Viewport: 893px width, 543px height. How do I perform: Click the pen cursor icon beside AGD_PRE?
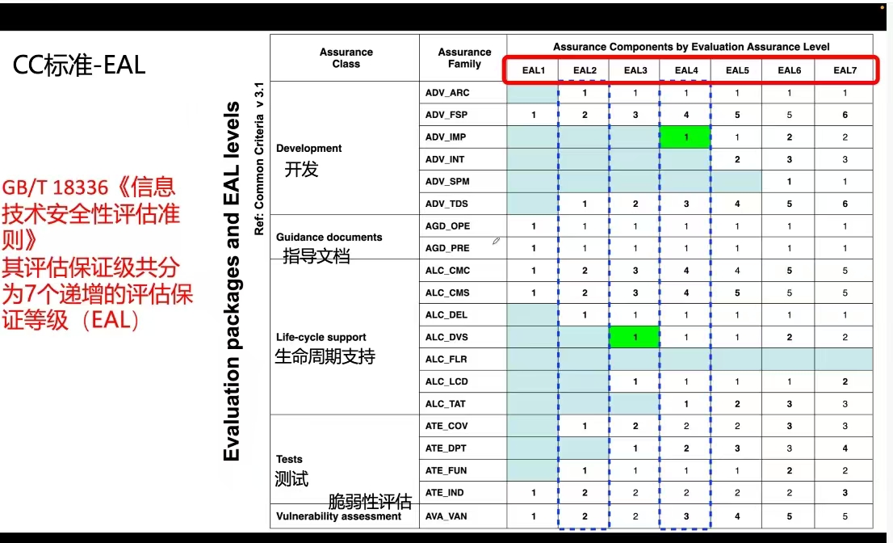tap(496, 241)
